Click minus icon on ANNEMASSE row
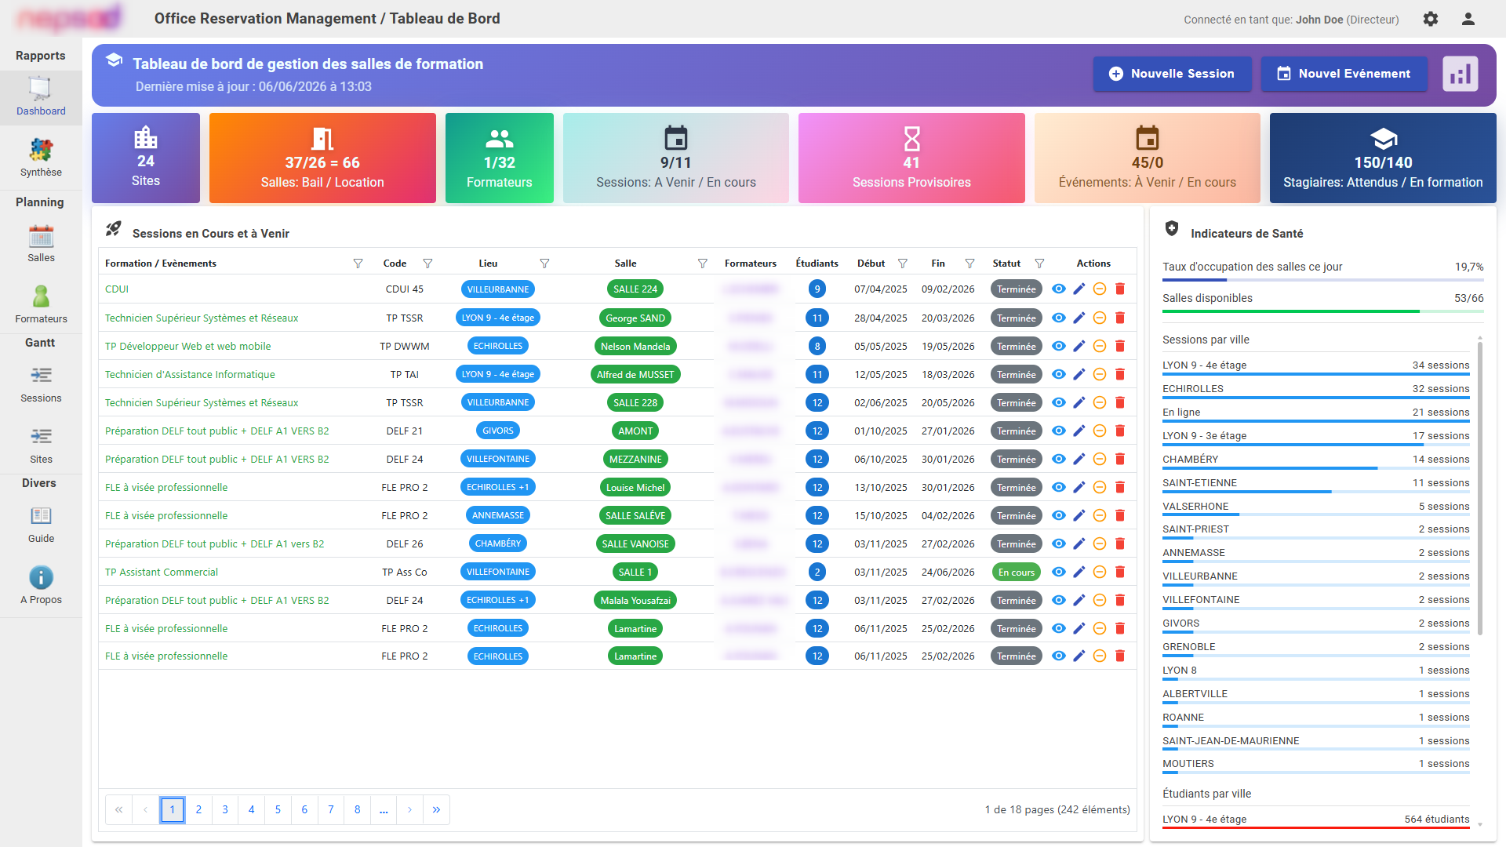Screen dimensions: 1506x847 [x=1100, y=515]
